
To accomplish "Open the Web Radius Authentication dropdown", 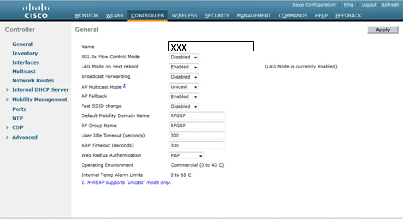I will click(x=186, y=155).
